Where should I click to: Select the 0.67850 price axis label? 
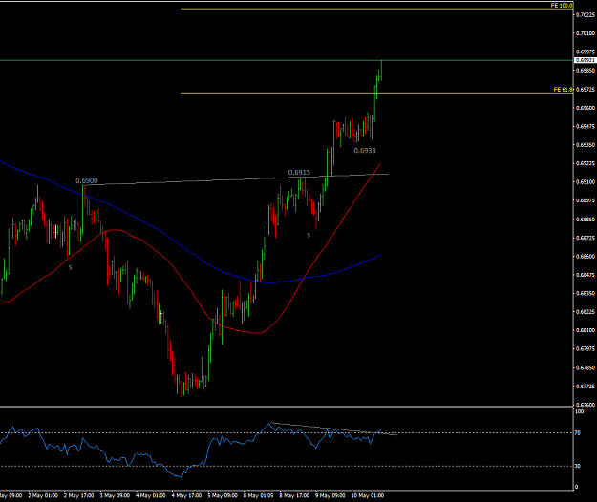coord(586,367)
